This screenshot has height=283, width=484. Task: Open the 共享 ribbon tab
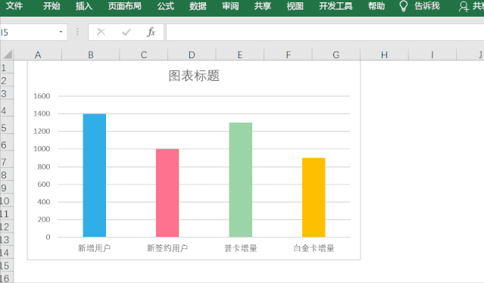coord(263,6)
